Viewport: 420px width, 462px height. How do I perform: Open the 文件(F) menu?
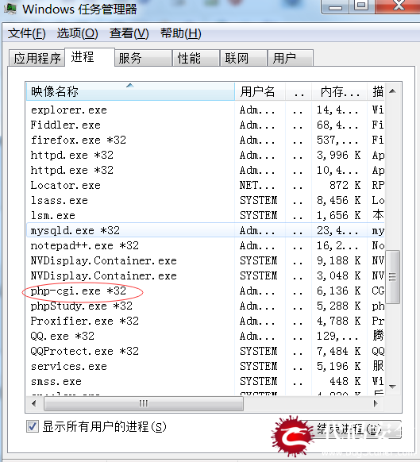coord(27,33)
